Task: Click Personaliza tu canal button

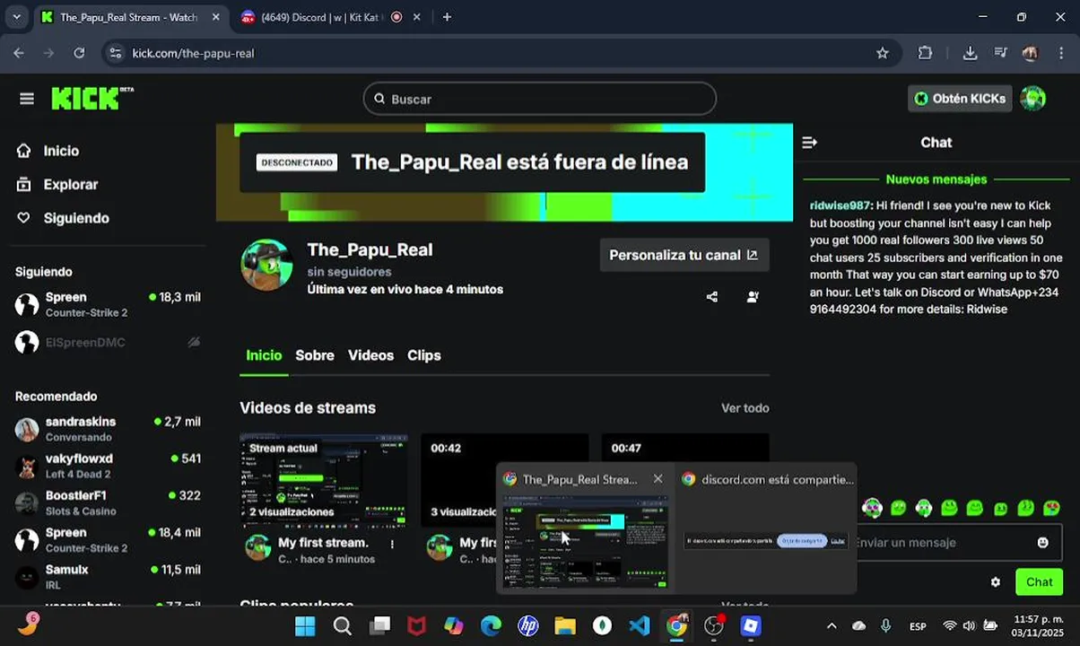Action: [684, 255]
